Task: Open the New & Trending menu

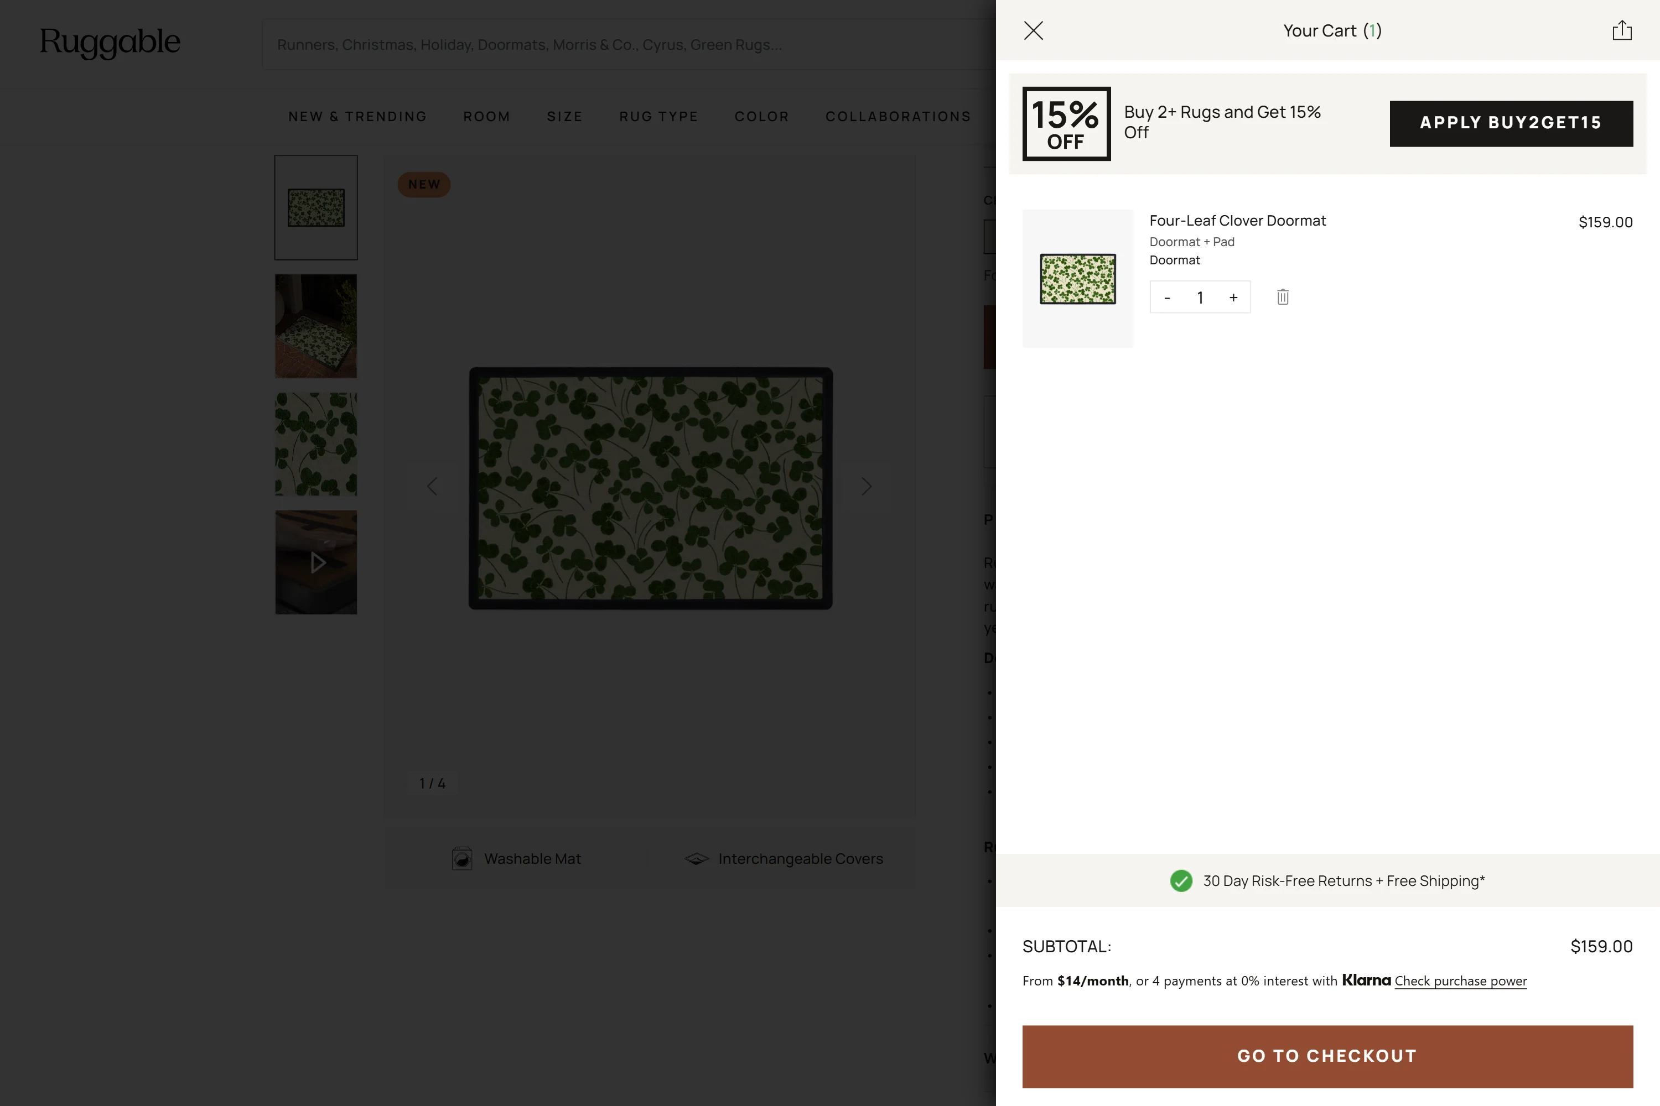Action: click(357, 116)
